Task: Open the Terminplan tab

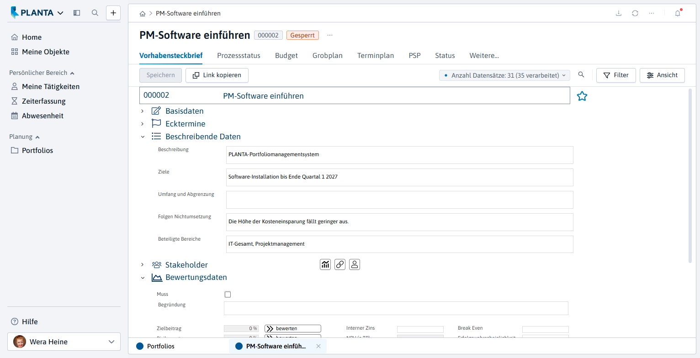Action: coord(376,56)
